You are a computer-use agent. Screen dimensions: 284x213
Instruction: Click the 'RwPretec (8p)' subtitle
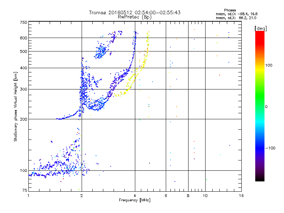135,17
